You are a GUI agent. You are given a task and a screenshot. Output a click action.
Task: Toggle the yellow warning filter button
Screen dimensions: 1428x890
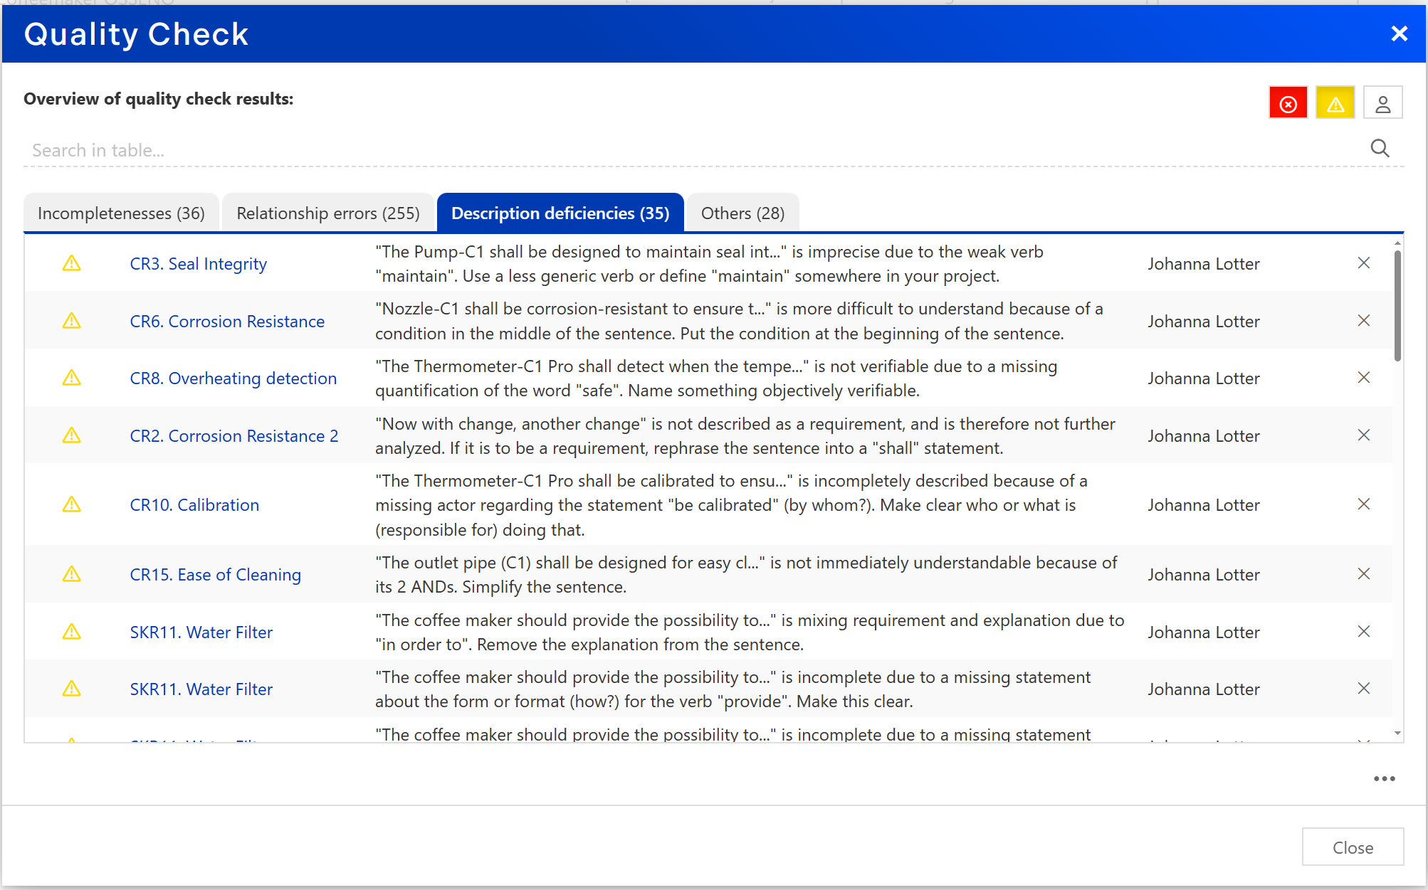pyautogui.click(x=1335, y=104)
